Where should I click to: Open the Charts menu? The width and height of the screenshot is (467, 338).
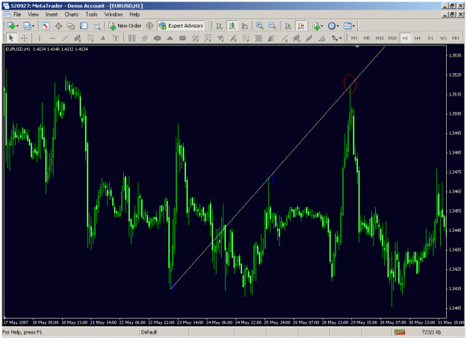[x=72, y=14]
